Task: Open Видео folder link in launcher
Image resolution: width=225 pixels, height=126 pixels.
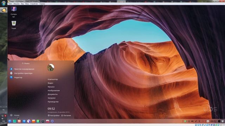Action: tap(50, 83)
